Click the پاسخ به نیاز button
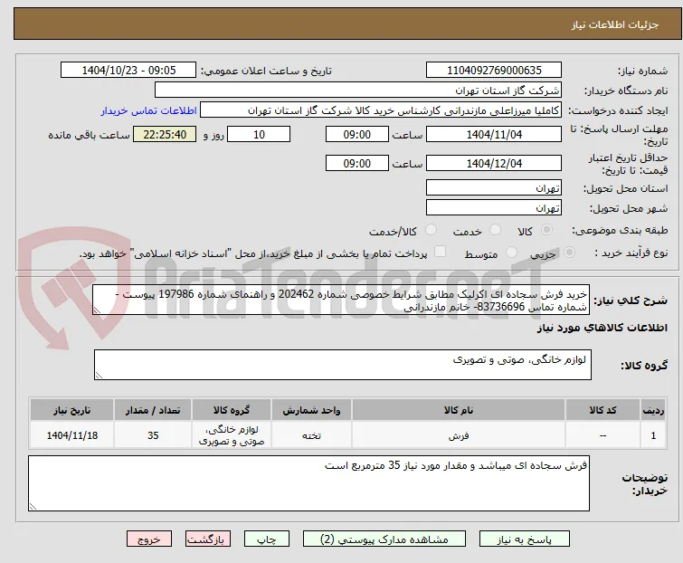 [525, 539]
